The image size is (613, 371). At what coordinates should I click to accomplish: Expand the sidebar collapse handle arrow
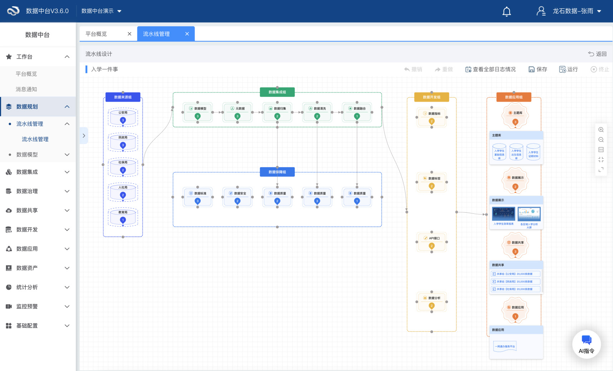coord(84,136)
